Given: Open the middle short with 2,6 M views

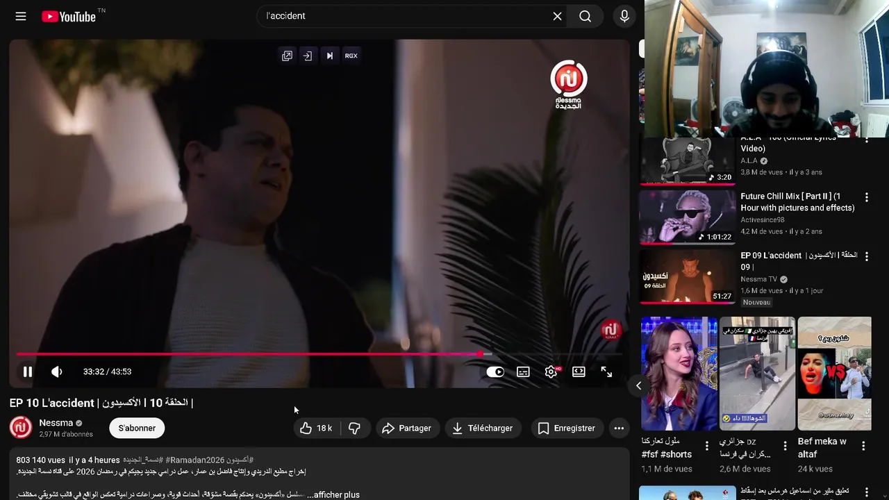Looking at the screenshot, I should (x=757, y=374).
